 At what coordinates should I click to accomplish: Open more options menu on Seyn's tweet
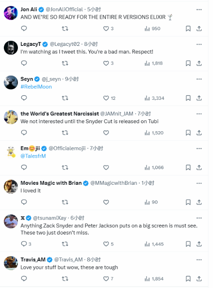click(x=199, y=79)
